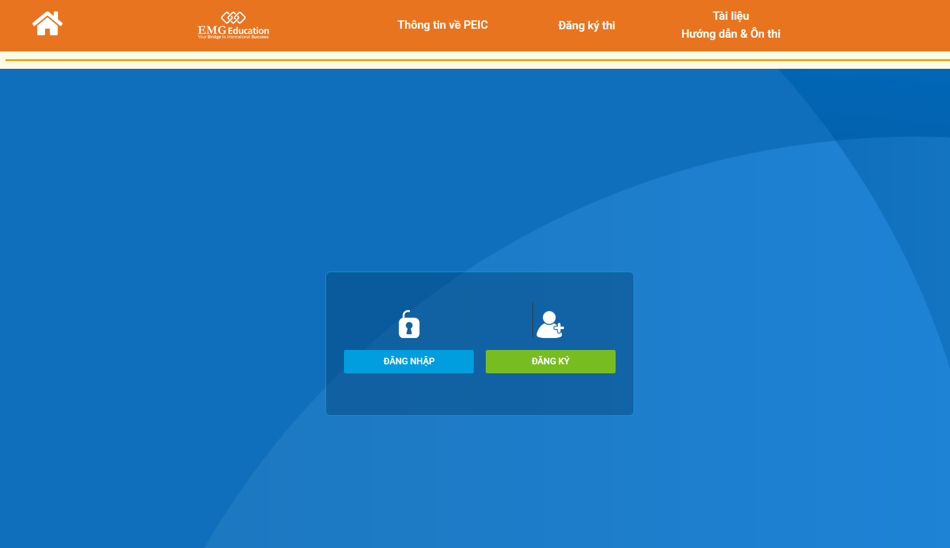Screen dimensions: 950x548
Task: Click the 'Your Bridge to International Success' tagline
Action: (233, 37)
